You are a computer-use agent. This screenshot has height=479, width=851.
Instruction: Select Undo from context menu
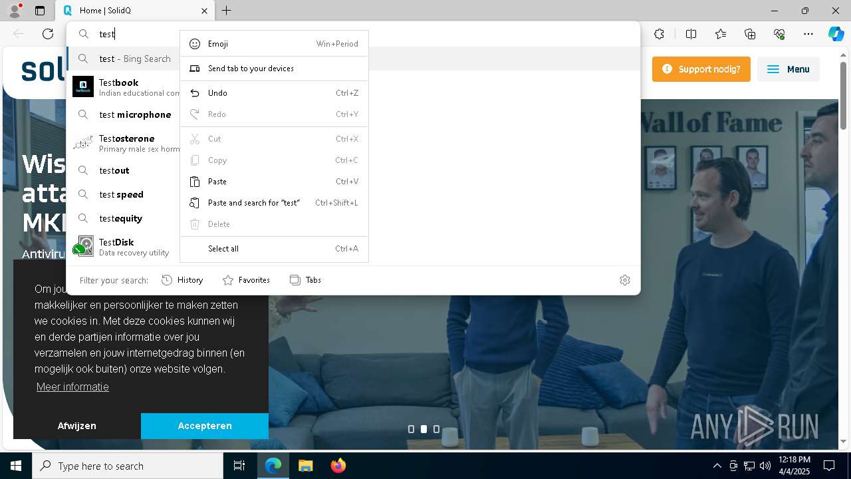pyautogui.click(x=274, y=93)
